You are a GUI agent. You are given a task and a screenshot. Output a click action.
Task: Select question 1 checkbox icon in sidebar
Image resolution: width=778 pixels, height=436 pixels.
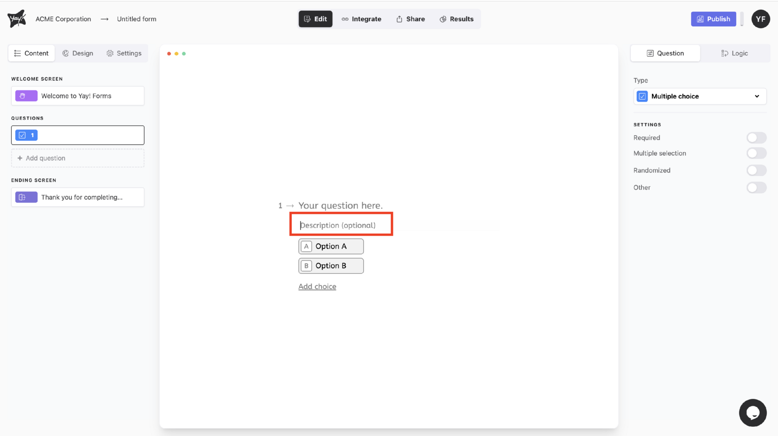(x=22, y=135)
